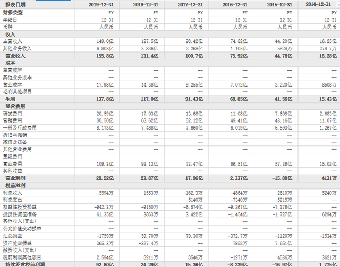
Task: Select the 2019-12-31 column header
Action: pyautogui.click(x=101, y=5)
